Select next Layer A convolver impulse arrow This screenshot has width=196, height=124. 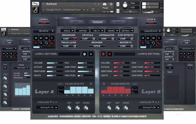coord(56,102)
